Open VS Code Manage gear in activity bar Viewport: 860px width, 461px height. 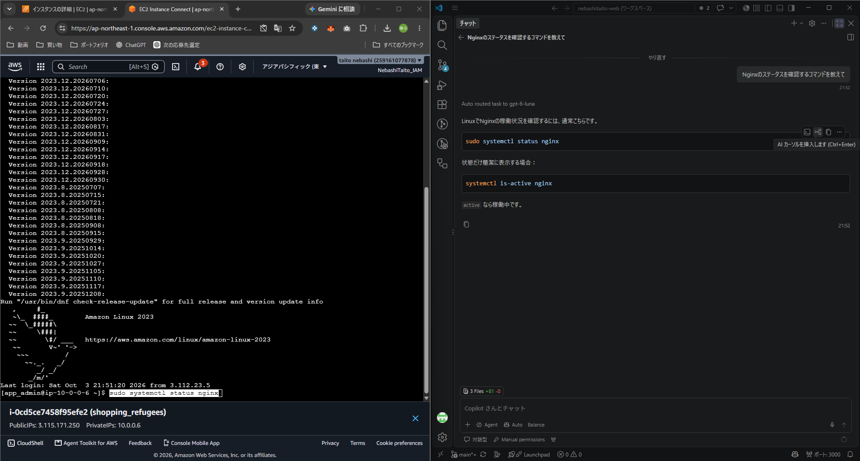tap(442, 437)
